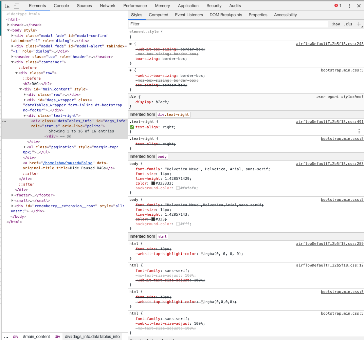Switch to the Computed styles tab
Viewport: 364px width, 340px height.
click(x=159, y=15)
